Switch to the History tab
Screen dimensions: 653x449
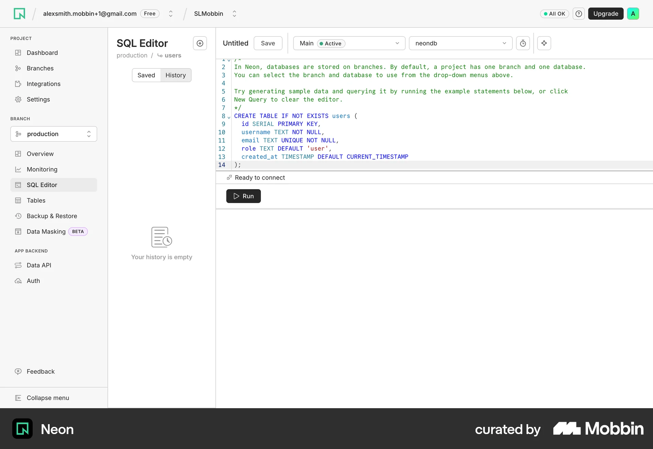tap(175, 75)
